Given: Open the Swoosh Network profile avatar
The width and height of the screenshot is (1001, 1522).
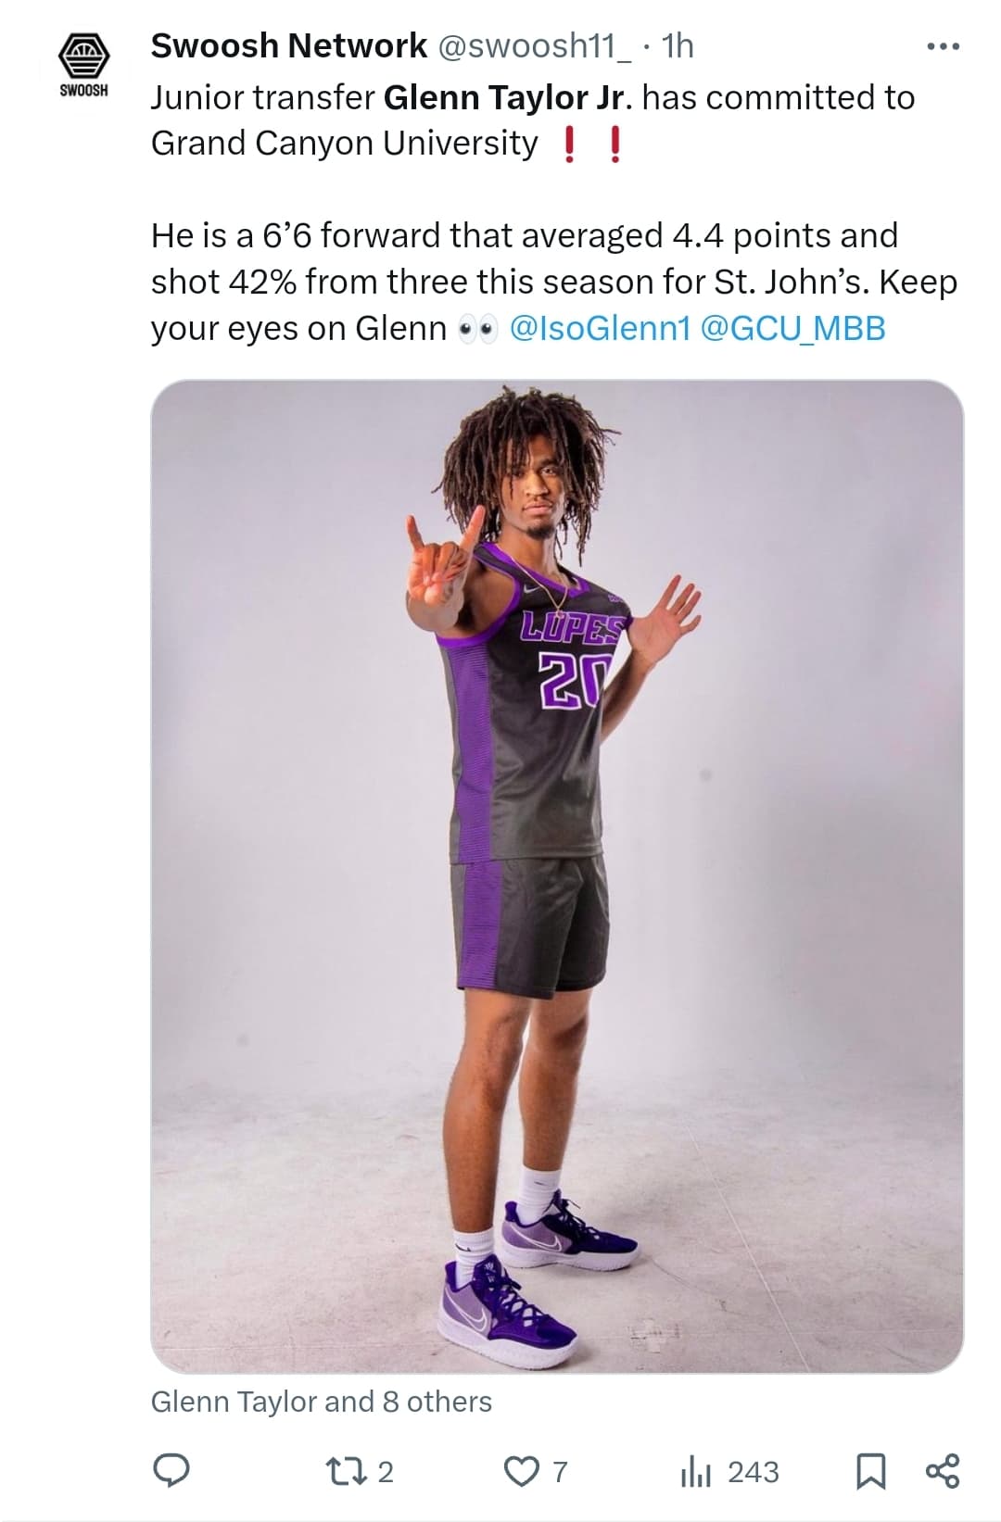Looking at the screenshot, I should (83, 65).
